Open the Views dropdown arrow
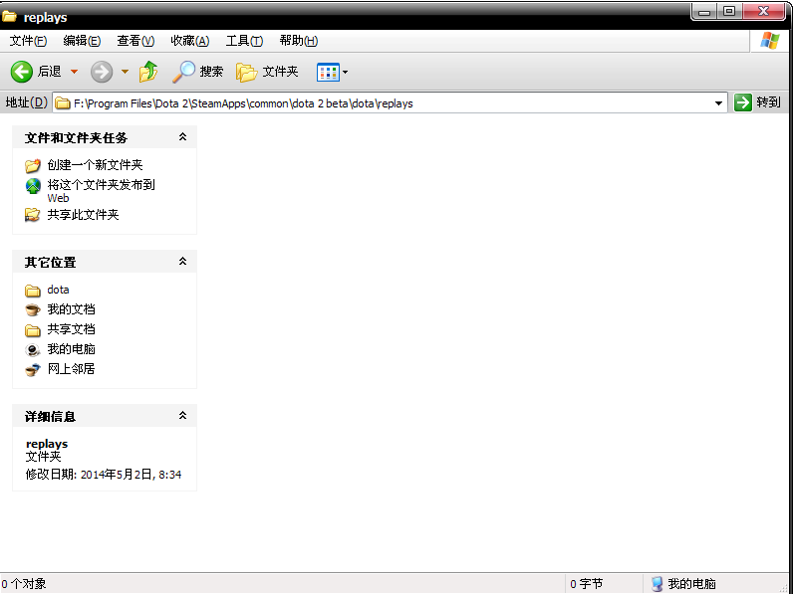Image resolution: width=793 pixels, height=594 pixels. pyautogui.click(x=345, y=73)
